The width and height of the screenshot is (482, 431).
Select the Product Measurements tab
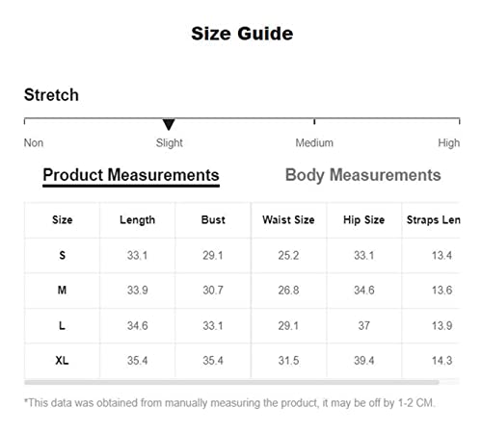point(131,176)
